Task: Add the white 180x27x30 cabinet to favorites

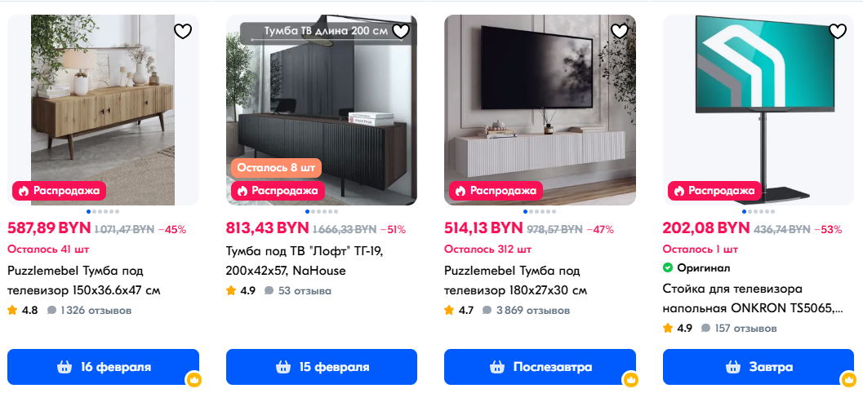Action: [620, 31]
